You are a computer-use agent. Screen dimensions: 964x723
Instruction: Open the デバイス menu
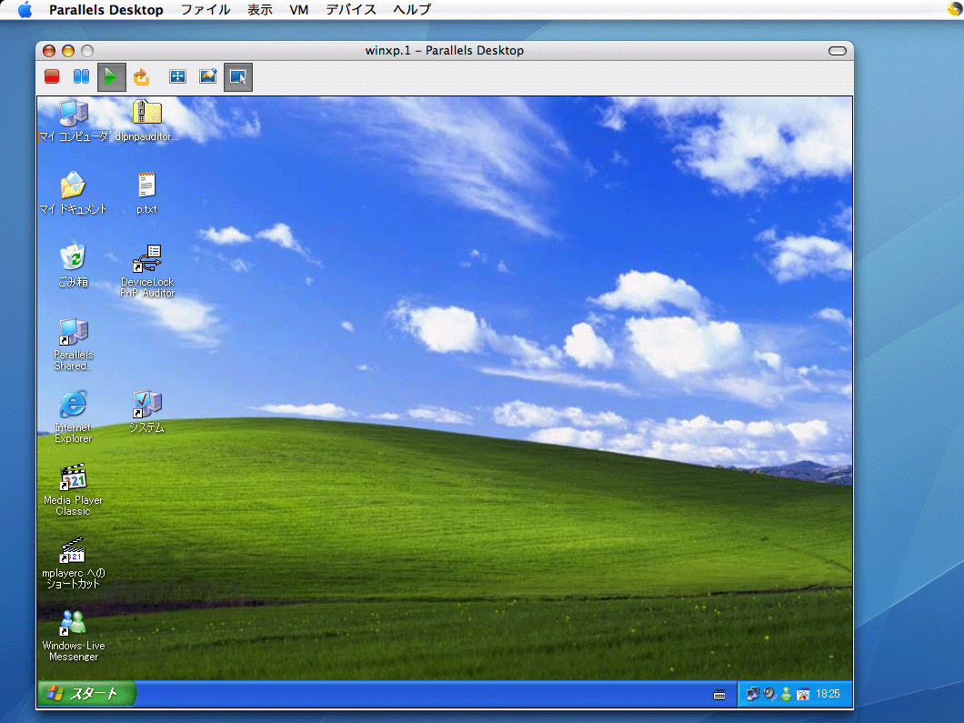pos(350,10)
